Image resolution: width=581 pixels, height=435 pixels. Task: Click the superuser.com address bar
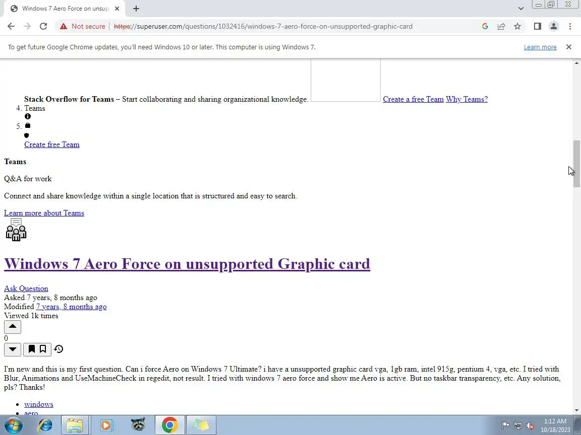tap(263, 26)
